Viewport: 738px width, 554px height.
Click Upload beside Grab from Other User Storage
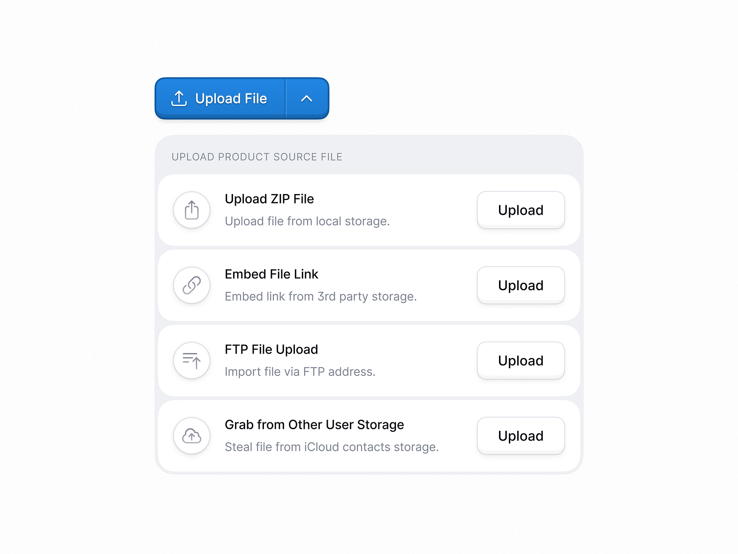520,436
